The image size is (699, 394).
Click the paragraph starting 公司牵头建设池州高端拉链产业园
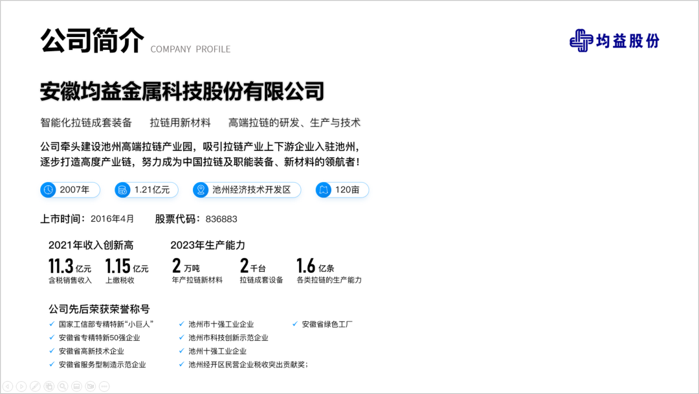[x=200, y=154]
